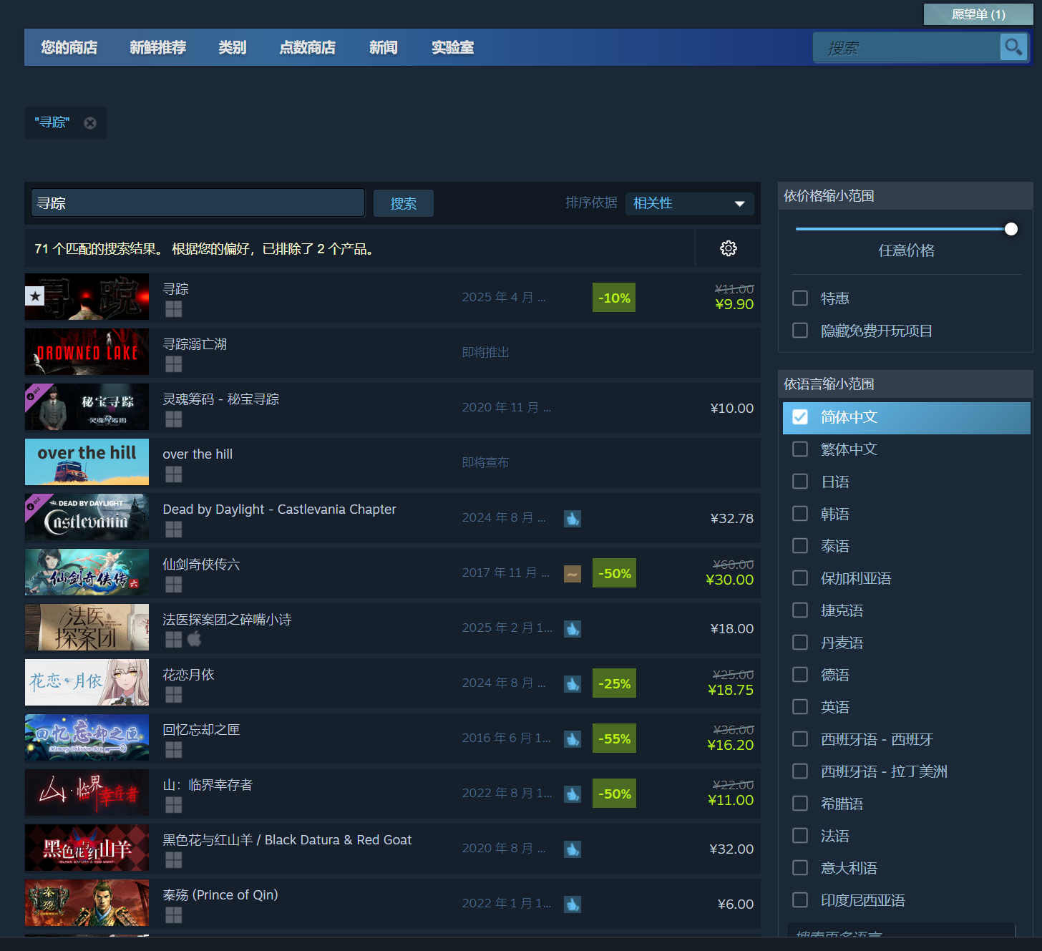Check the 日语 language filter

point(800,481)
